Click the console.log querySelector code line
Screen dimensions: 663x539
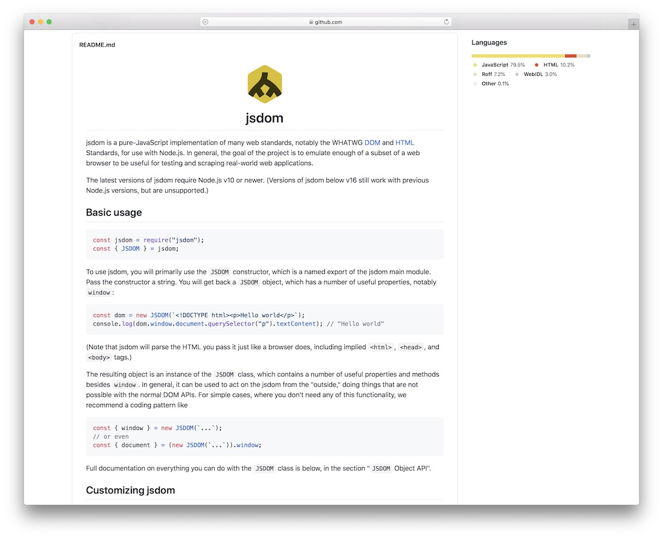239,324
